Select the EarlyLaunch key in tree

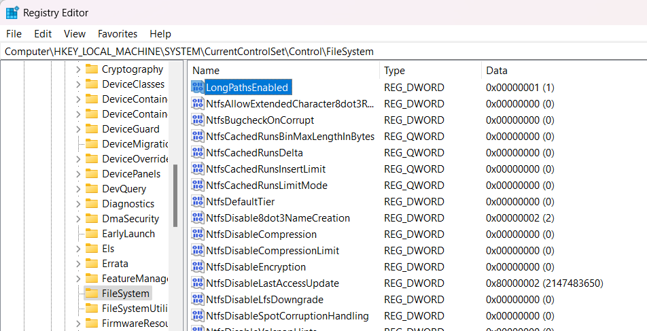[x=128, y=234]
